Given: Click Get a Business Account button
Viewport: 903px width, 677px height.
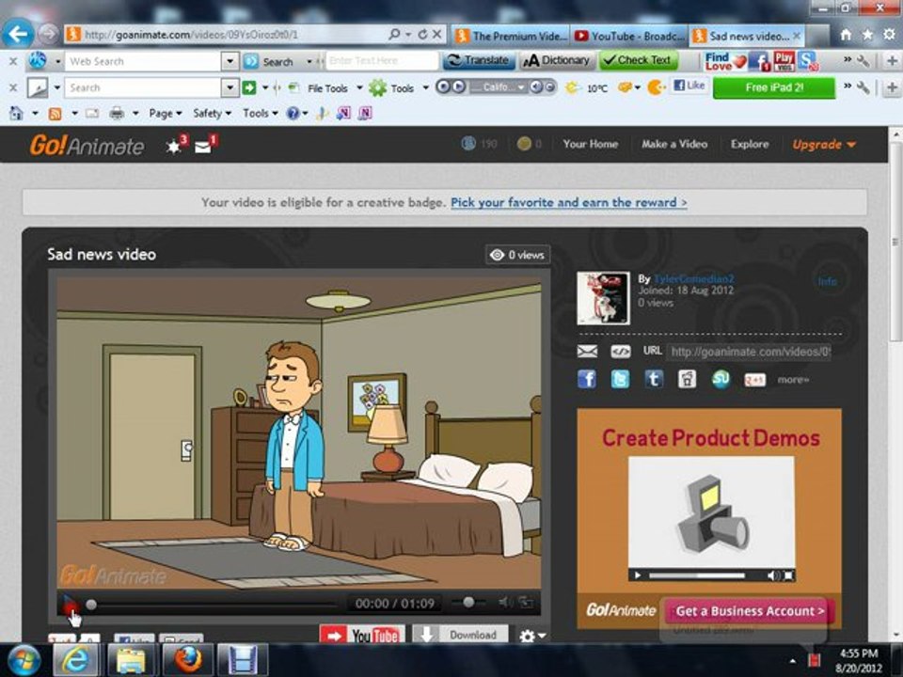Looking at the screenshot, I should [750, 611].
